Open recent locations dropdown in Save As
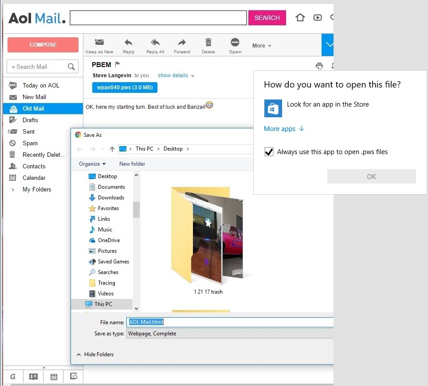Image resolution: width=428 pixels, height=386 pixels. click(103, 149)
